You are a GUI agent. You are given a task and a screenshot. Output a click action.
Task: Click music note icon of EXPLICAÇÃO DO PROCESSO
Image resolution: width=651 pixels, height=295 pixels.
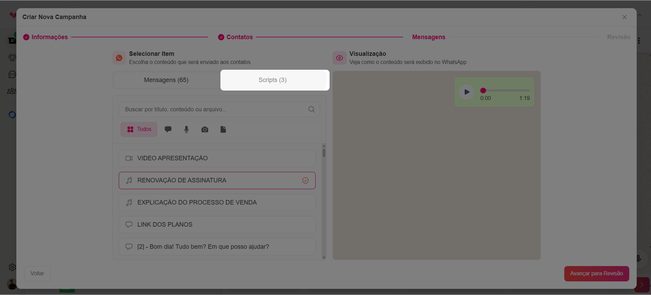click(x=129, y=202)
